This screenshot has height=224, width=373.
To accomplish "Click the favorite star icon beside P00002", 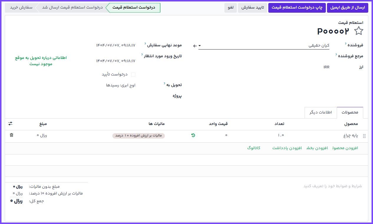I will pos(359,31).
